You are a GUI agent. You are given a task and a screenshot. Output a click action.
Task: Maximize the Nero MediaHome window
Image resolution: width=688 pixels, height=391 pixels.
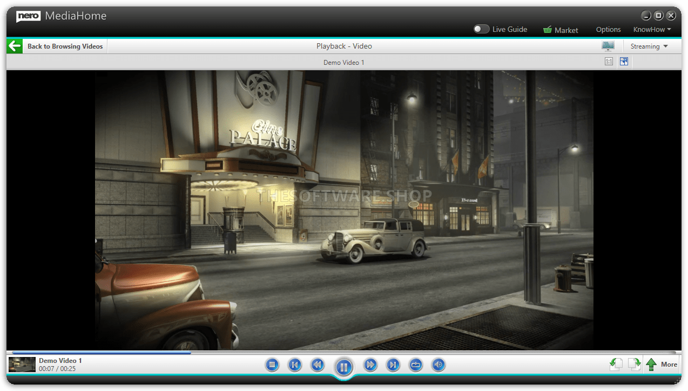click(x=659, y=16)
